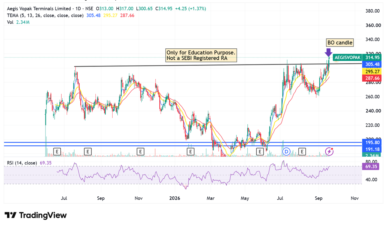The image size is (387, 227).
Task: Click the 240.00 price axis label
Action: pyautogui.click(x=372, y=111)
